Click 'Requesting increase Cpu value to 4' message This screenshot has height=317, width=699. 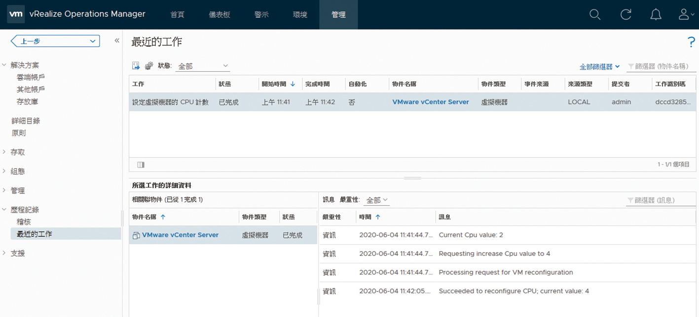[x=494, y=254]
